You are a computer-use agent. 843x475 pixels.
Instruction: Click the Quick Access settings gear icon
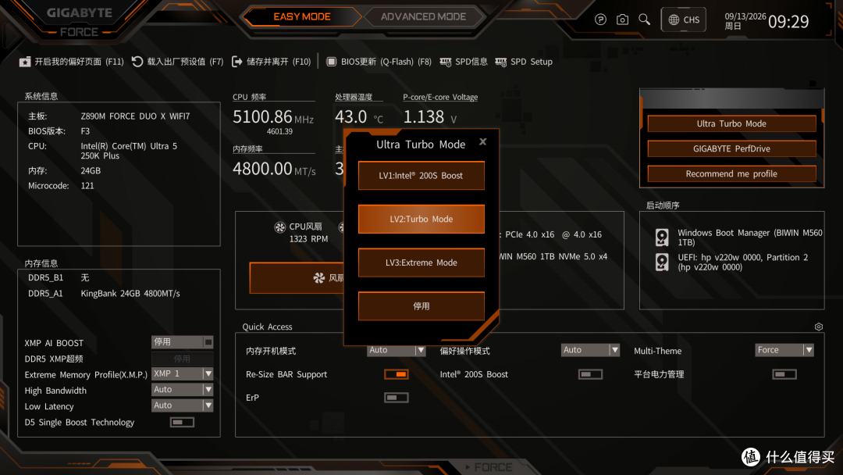[x=818, y=327]
